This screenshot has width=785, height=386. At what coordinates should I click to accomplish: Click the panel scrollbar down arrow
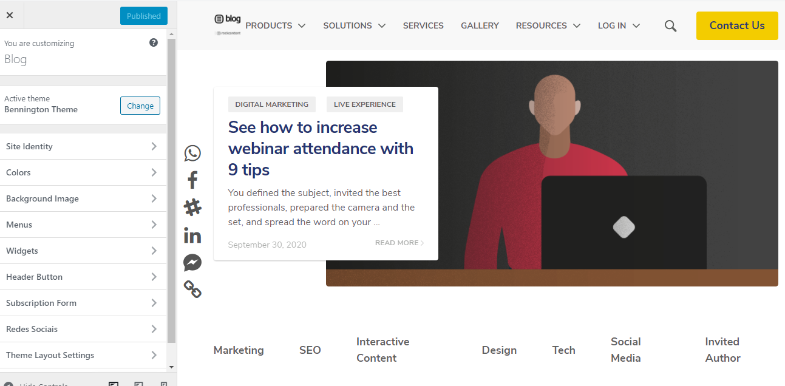[171, 367]
